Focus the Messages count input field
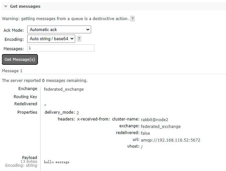The height and width of the screenshot is (171, 226). pos(61,48)
